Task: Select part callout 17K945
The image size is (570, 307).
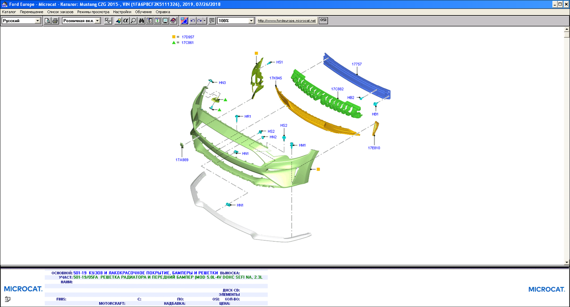Action: point(276,78)
